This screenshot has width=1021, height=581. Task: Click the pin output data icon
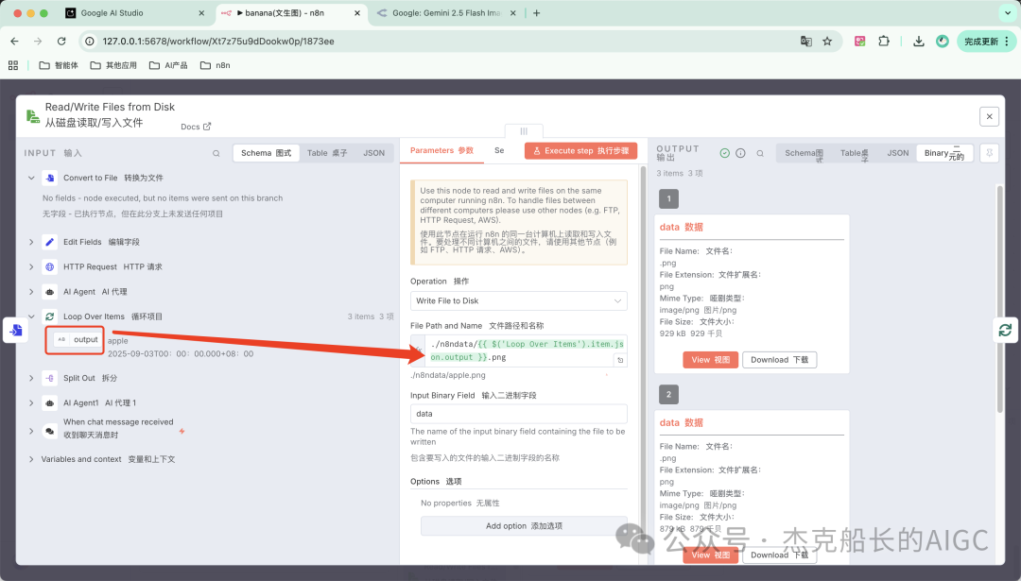click(989, 153)
